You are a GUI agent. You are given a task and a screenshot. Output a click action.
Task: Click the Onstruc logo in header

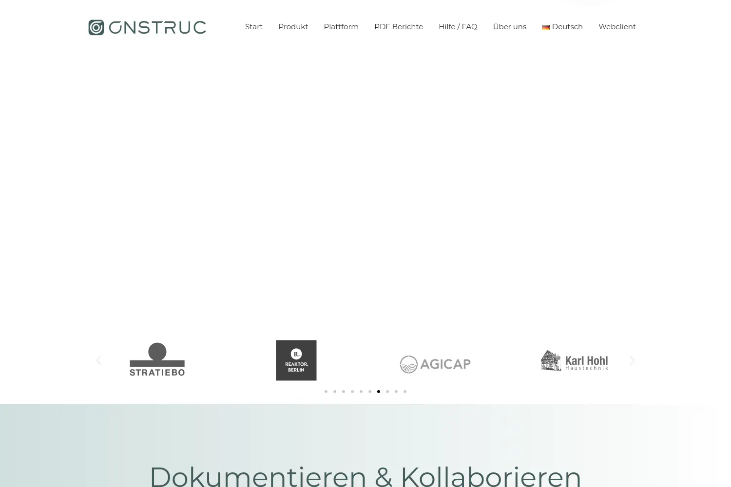click(147, 27)
